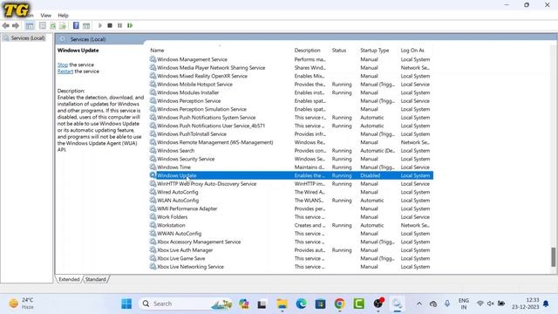Screen dimensions: 558x314
Task: Select WMI Performance Adapter row
Action: (291, 209)
